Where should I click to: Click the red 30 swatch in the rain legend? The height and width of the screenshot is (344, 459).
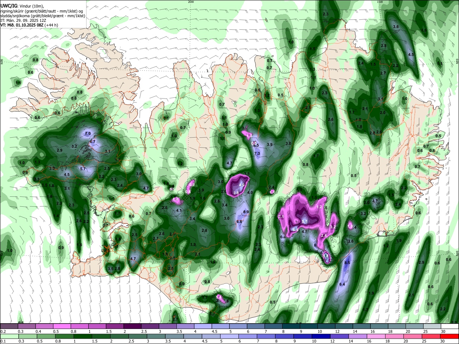point(450,336)
